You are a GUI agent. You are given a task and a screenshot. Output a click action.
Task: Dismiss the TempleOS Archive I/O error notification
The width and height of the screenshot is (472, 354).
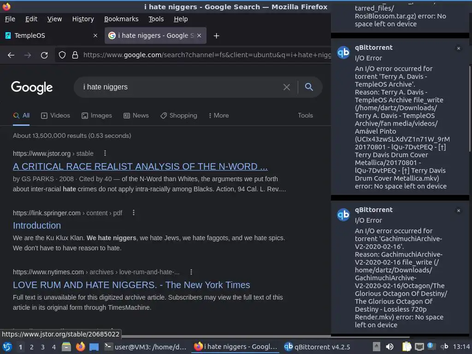click(x=459, y=48)
